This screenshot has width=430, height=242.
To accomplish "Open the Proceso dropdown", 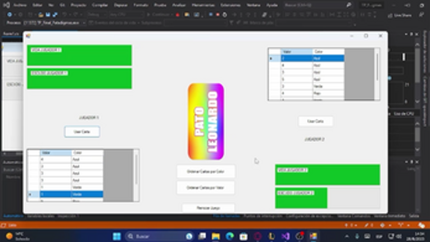I will 55,23.
